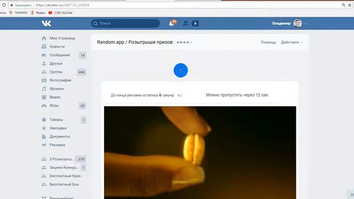Click the Реклама sidebar megaphone icon
The image size is (354, 199).
tap(44, 145)
